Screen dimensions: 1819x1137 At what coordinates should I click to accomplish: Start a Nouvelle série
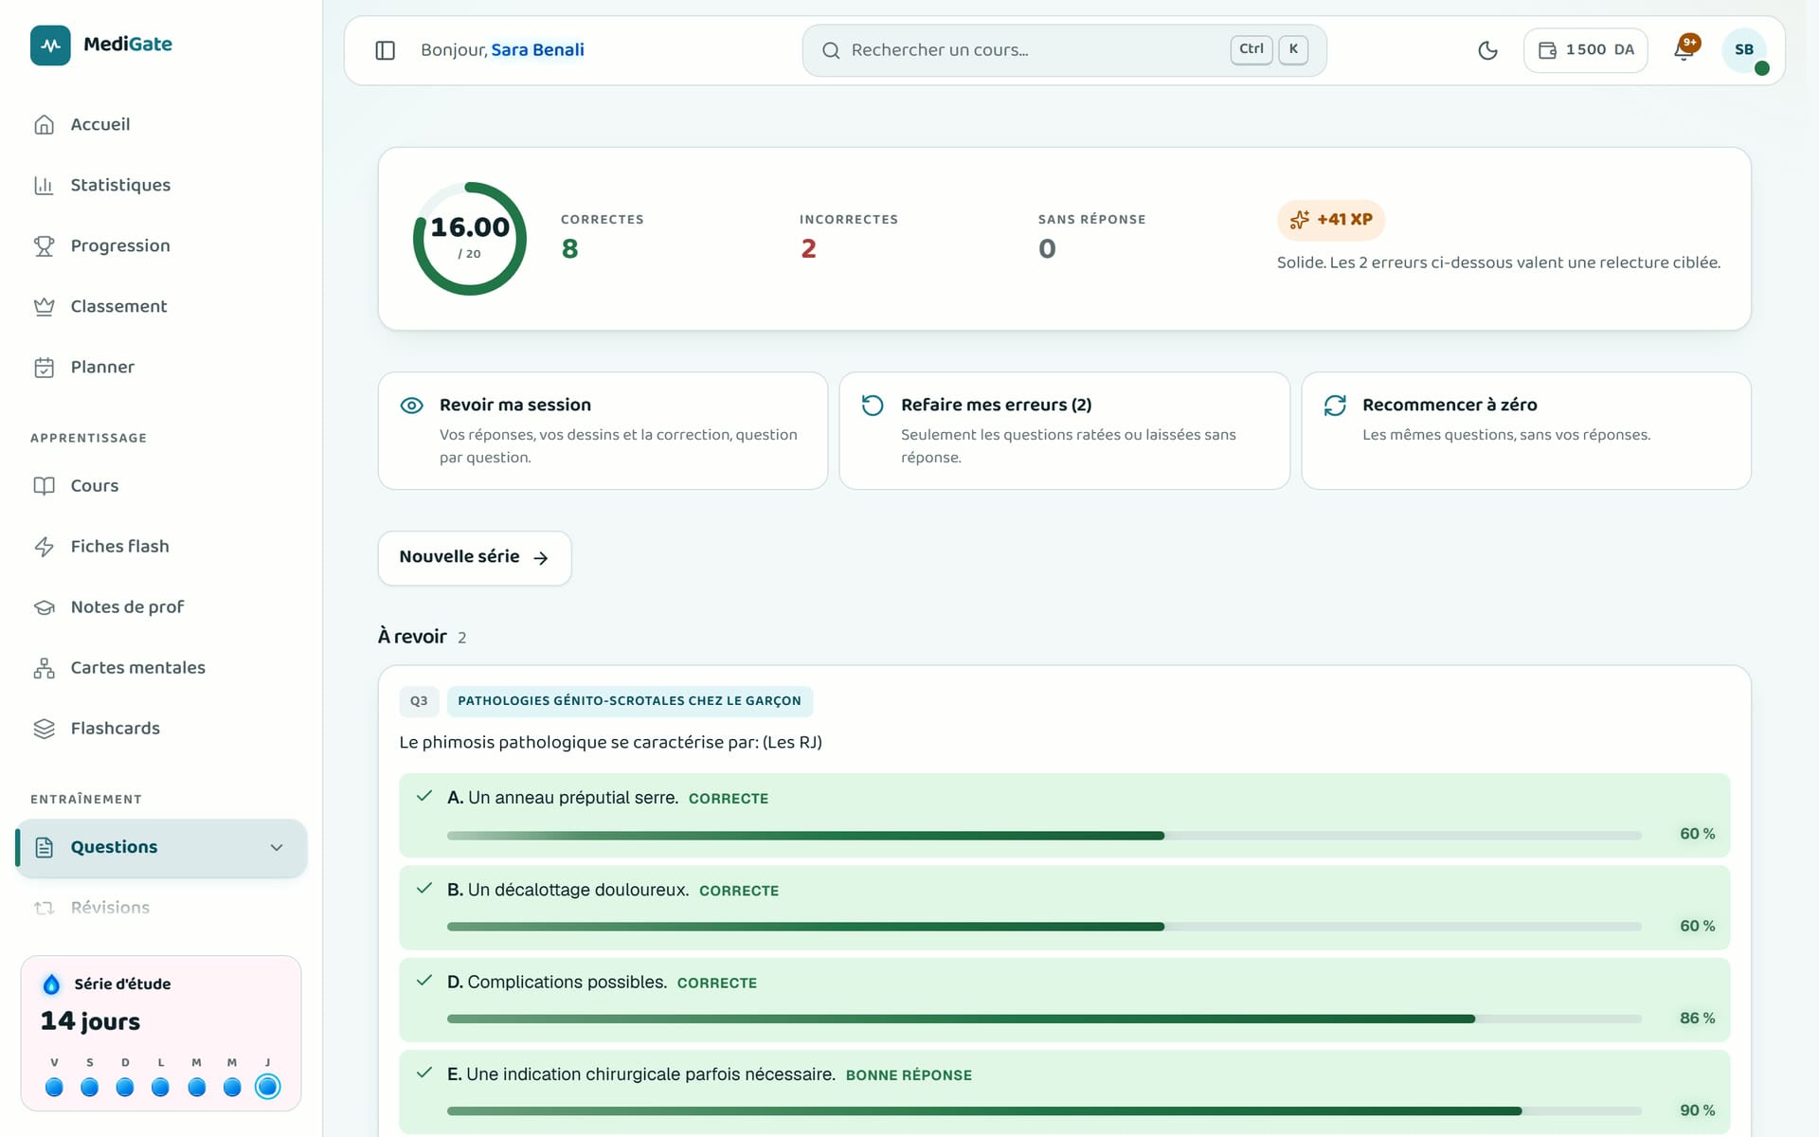click(x=475, y=557)
